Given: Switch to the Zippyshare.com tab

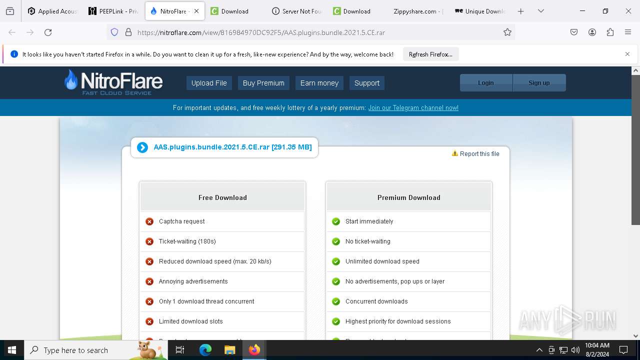Looking at the screenshot, I should click(x=419, y=11).
